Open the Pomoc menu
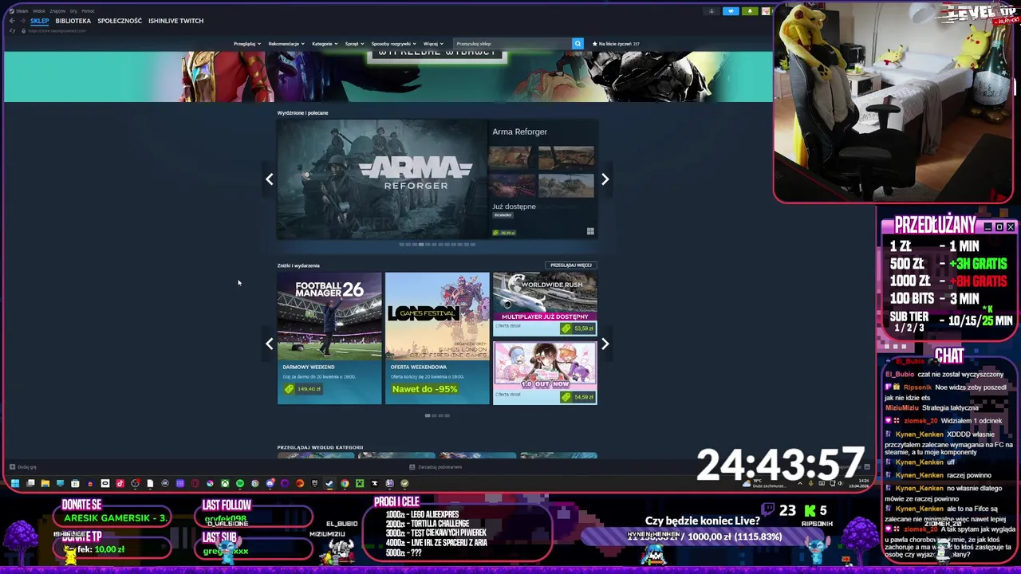Image resolution: width=1021 pixels, height=574 pixels. [88, 11]
